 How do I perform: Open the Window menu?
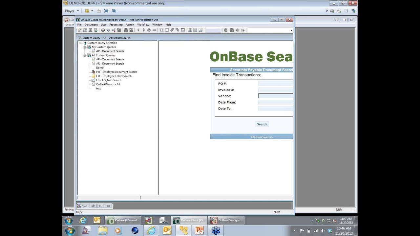(x=157, y=25)
